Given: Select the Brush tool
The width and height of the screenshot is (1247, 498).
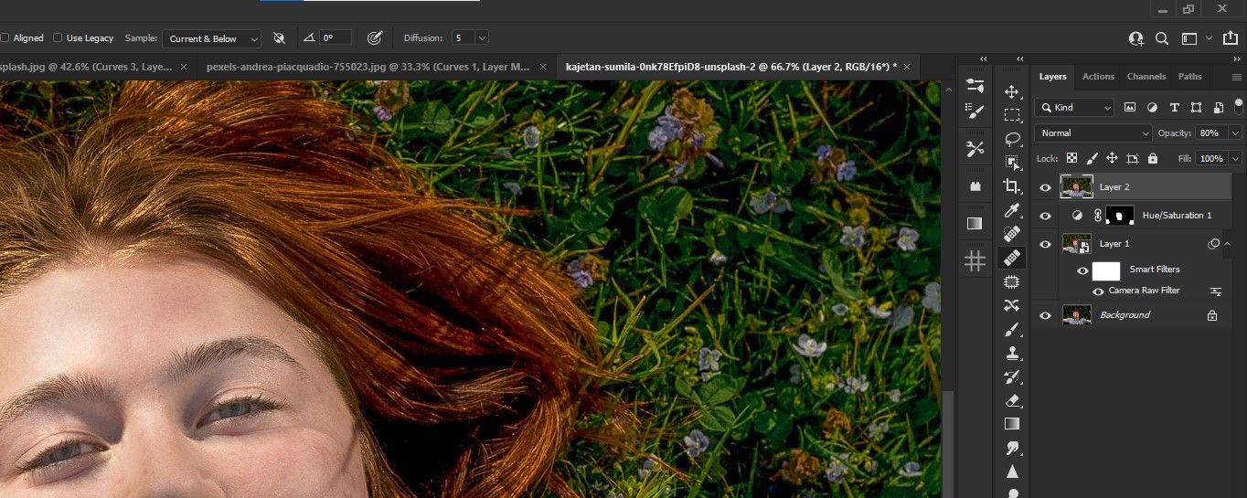Looking at the screenshot, I should coord(1012,329).
